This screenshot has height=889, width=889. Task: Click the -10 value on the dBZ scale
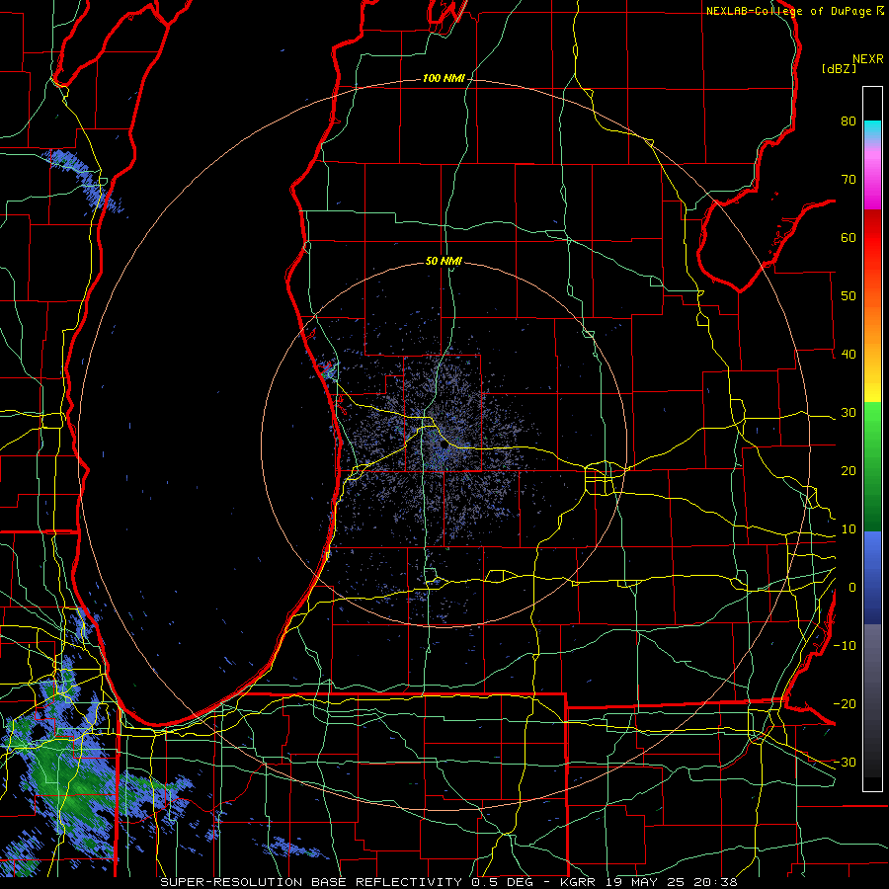click(845, 646)
